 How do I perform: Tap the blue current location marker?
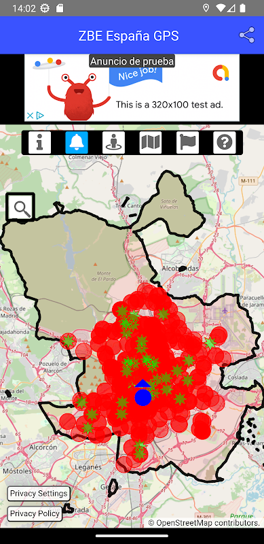[x=143, y=397]
